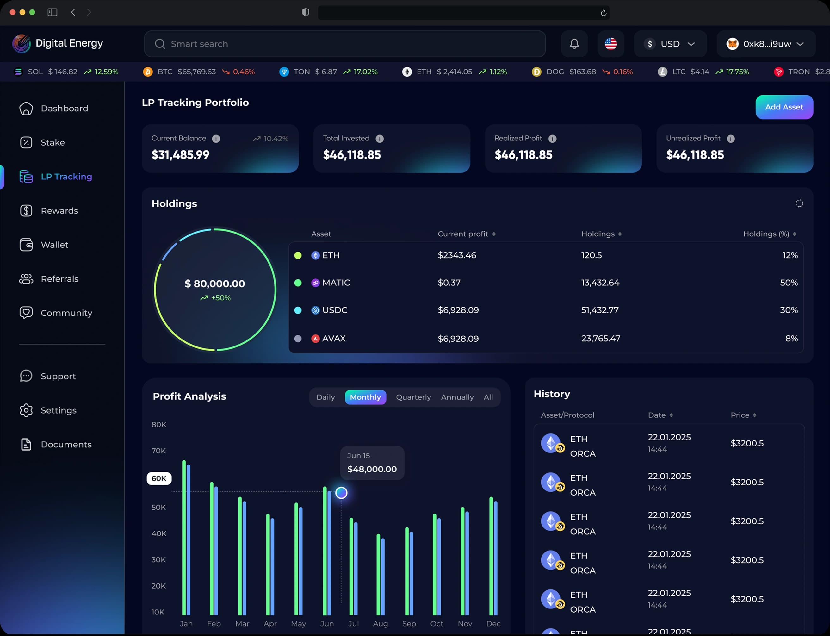Switch chart to Quarterly view
The width and height of the screenshot is (830, 636).
tap(413, 397)
